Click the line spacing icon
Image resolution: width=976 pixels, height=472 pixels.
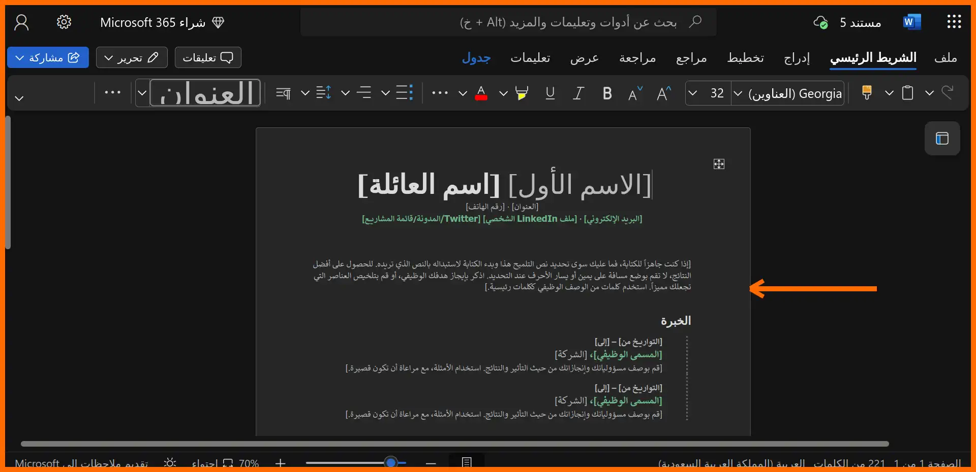(324, 93)
